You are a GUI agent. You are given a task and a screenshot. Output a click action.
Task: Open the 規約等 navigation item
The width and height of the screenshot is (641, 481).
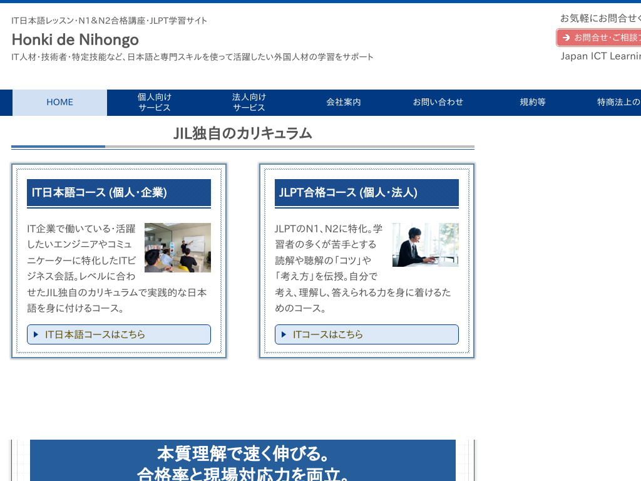click(x=533, y=102)
